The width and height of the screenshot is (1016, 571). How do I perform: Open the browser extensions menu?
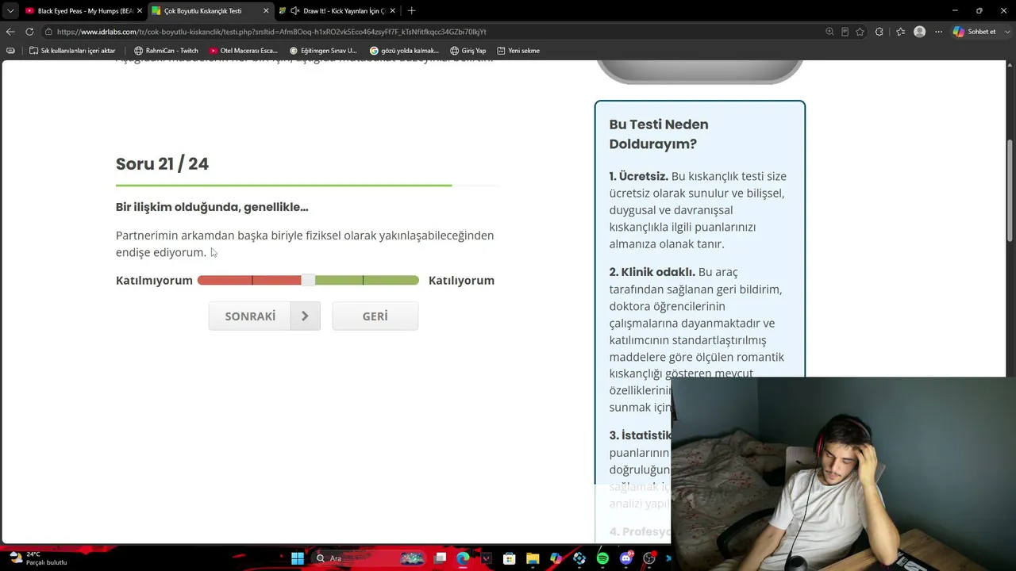click(879, 32)
